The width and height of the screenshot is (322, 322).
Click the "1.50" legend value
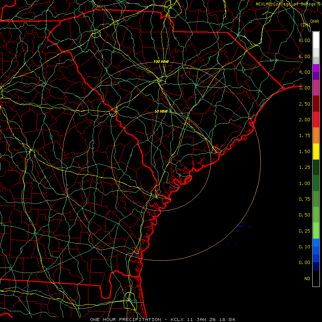point(304,152)
